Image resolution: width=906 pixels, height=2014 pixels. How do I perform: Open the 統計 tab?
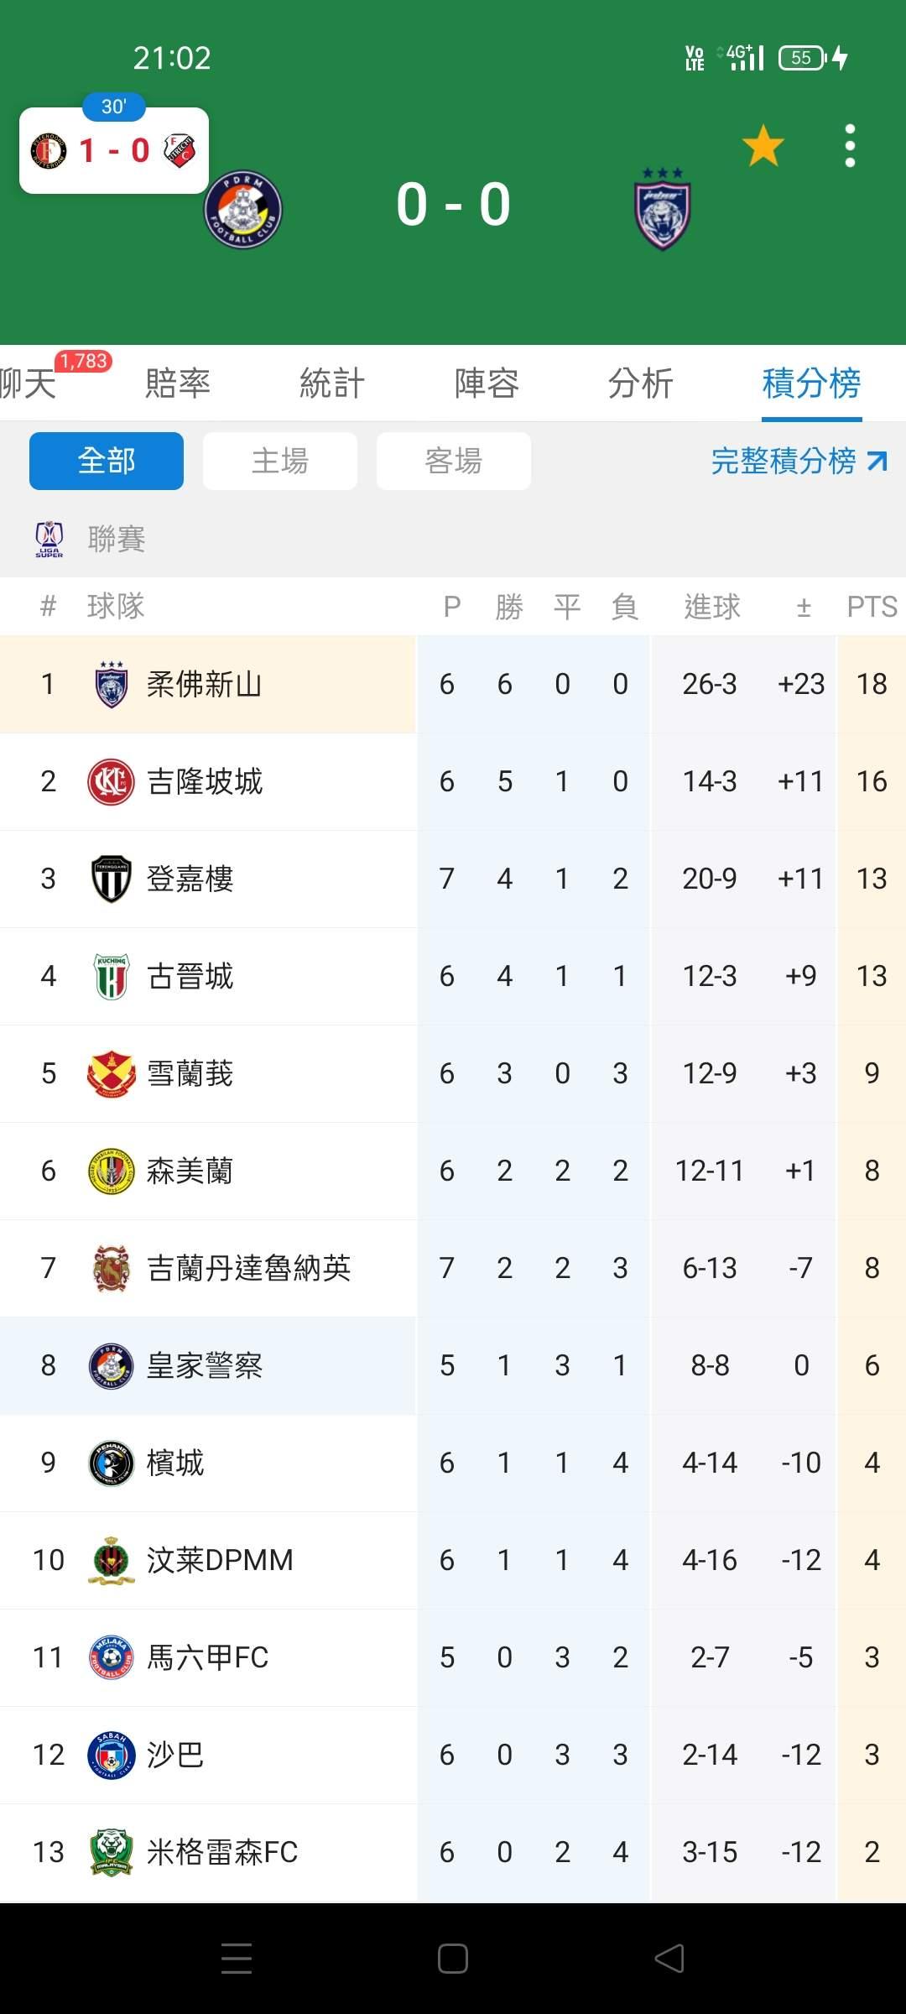click(332, 383)
